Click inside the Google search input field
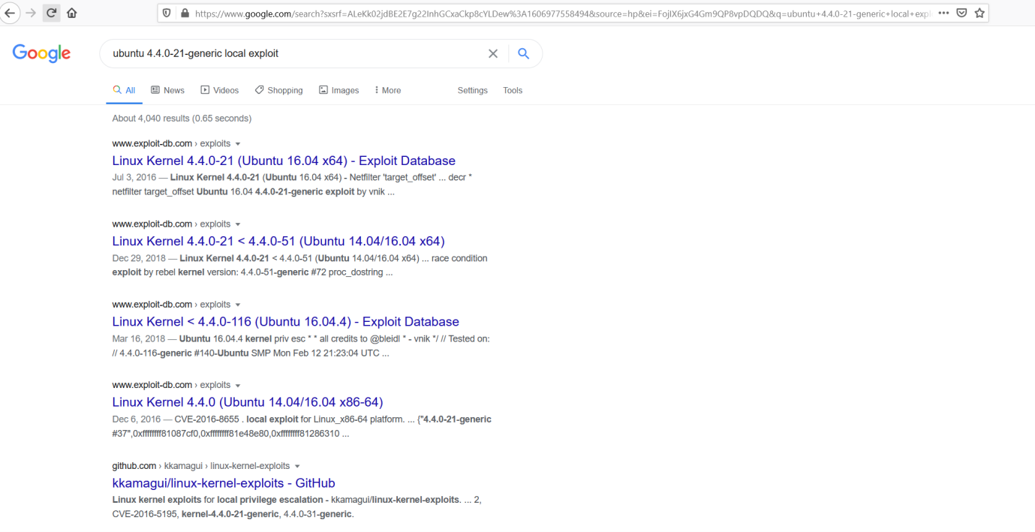Viewport: 1035px width, 532px height. click(x=293, y=54)
